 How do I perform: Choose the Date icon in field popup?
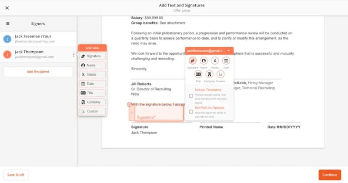[x=226, y=60]
